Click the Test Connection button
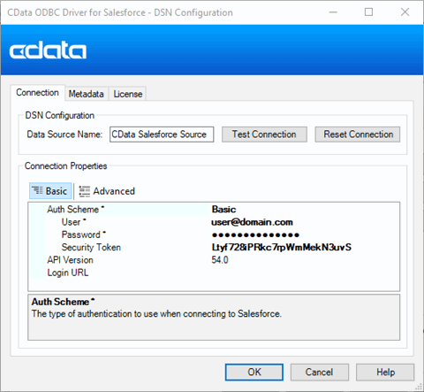The image size is (424, 392). (264, 135)
